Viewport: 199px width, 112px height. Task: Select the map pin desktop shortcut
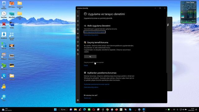(4, 98)
